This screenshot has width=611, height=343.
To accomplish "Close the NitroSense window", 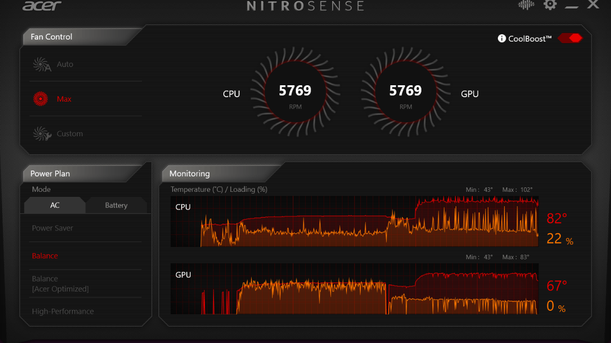I will 593,4.
